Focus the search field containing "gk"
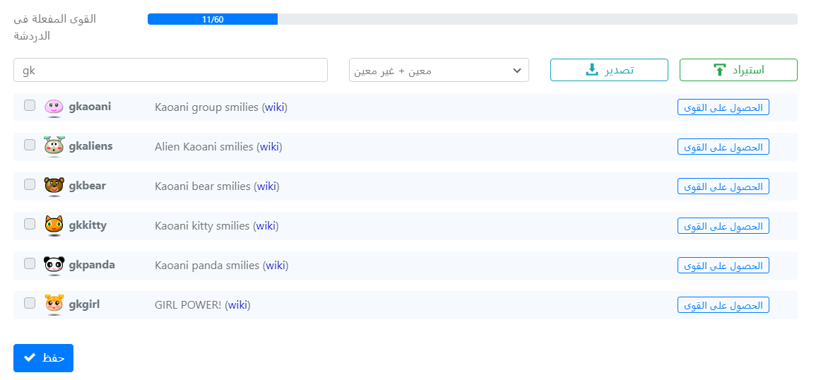The height and width of the screenshot is (380, 816). point(170,70)
